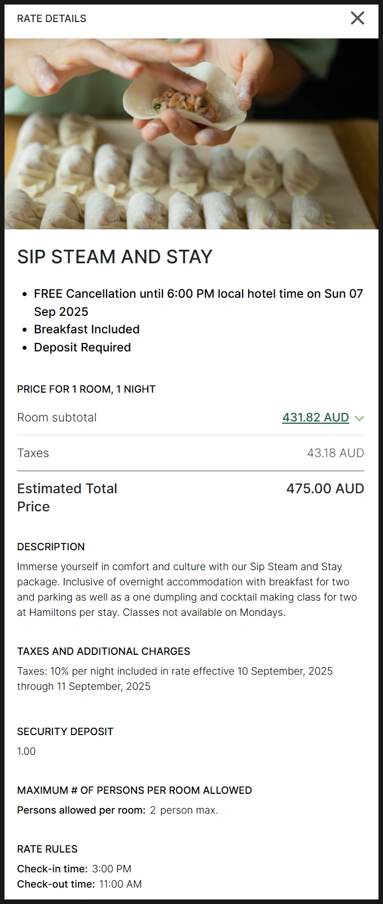Screen dimensions: 383x904
Task: Click the Description section heading
Action: click(x=51, y=547)
